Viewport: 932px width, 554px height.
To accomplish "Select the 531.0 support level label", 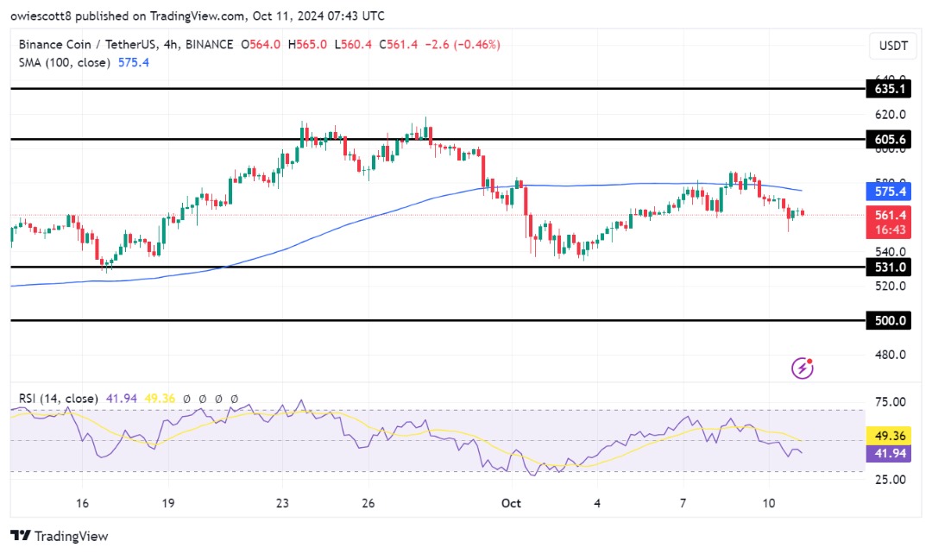I will coord(889,268).
